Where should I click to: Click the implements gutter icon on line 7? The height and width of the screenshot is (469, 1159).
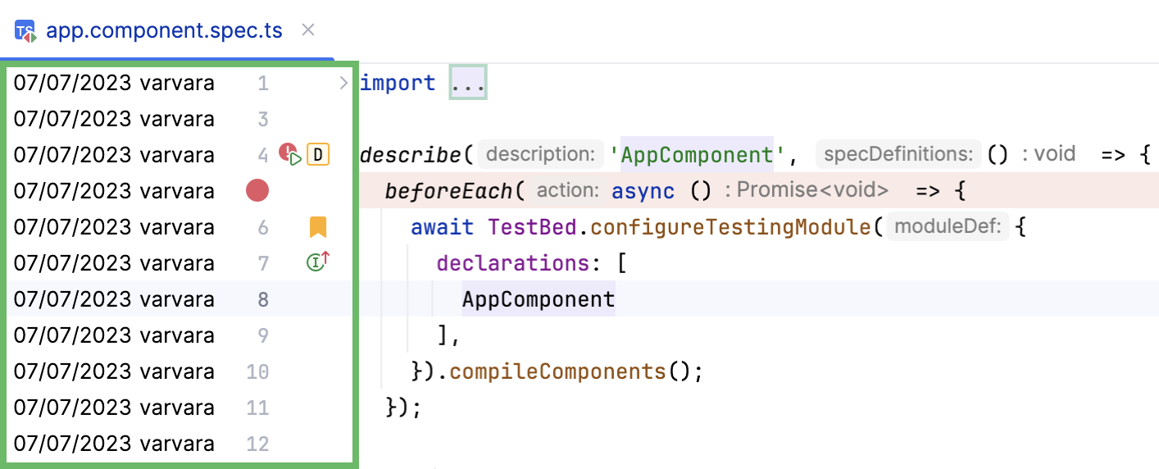pyautogui.click(x=316, y=262)
